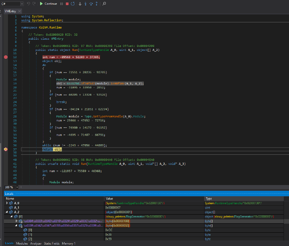Open search using the magnifier icon
The width and height of the screenshot is (289, 246).
[x=104, y=4]
